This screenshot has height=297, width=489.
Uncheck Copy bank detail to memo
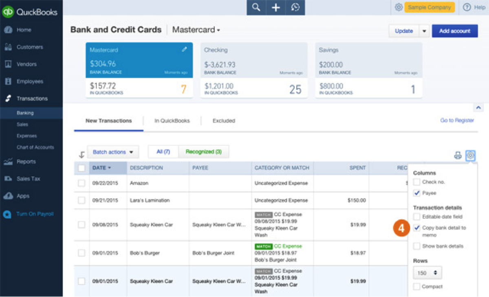pyautogui.click(x=416, y=228)
